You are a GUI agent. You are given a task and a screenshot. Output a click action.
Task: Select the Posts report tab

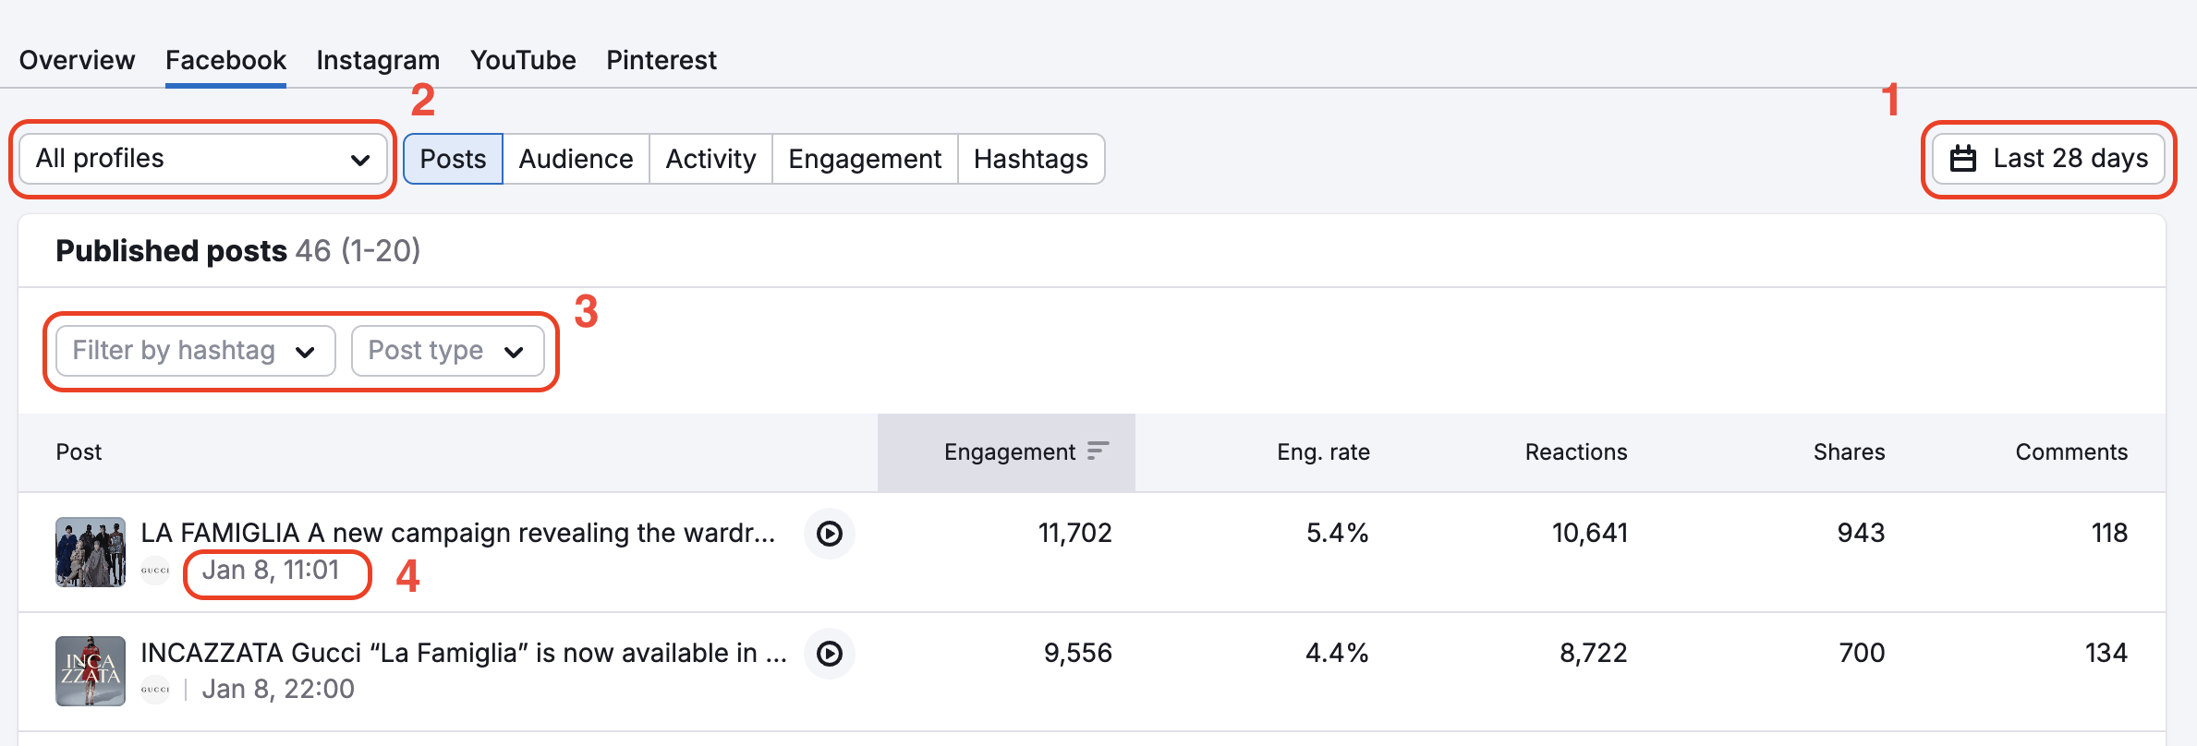453,159
